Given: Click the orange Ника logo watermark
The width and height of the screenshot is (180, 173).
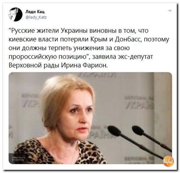Looking at the screenshot, I should [168, 161].
